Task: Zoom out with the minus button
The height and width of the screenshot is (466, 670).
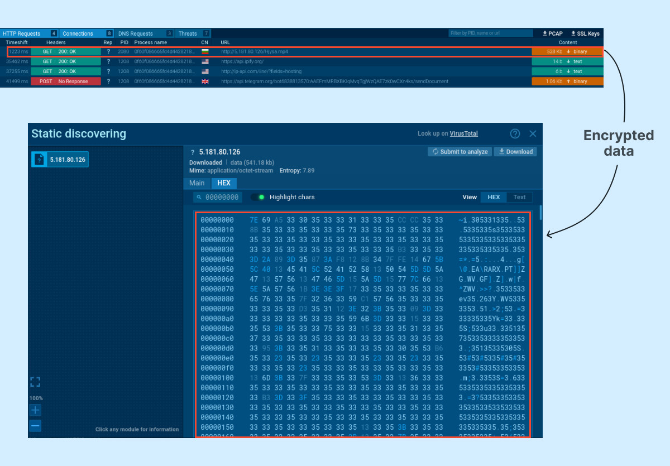Action: point(35,426)
